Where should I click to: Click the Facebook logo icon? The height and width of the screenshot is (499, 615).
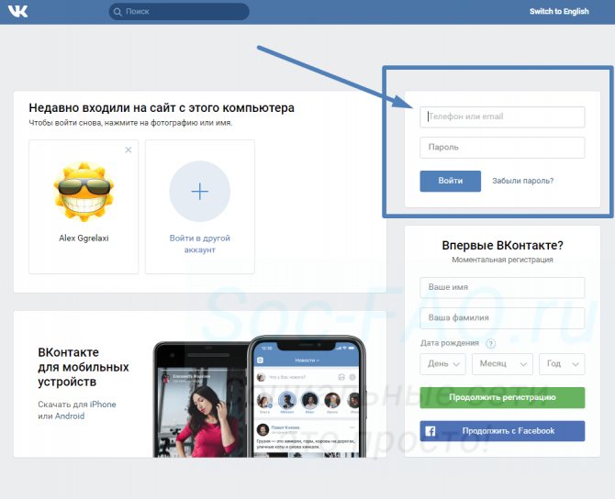pyautogui.click(x=430, y=431)
